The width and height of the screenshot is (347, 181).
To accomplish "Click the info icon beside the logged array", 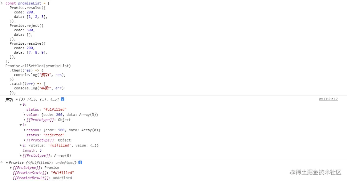I will click(x=62, y=99).
